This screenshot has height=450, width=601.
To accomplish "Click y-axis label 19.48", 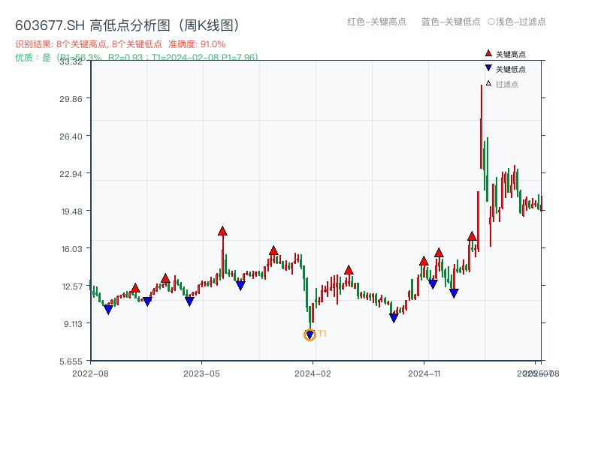I will tap(71, 211).
